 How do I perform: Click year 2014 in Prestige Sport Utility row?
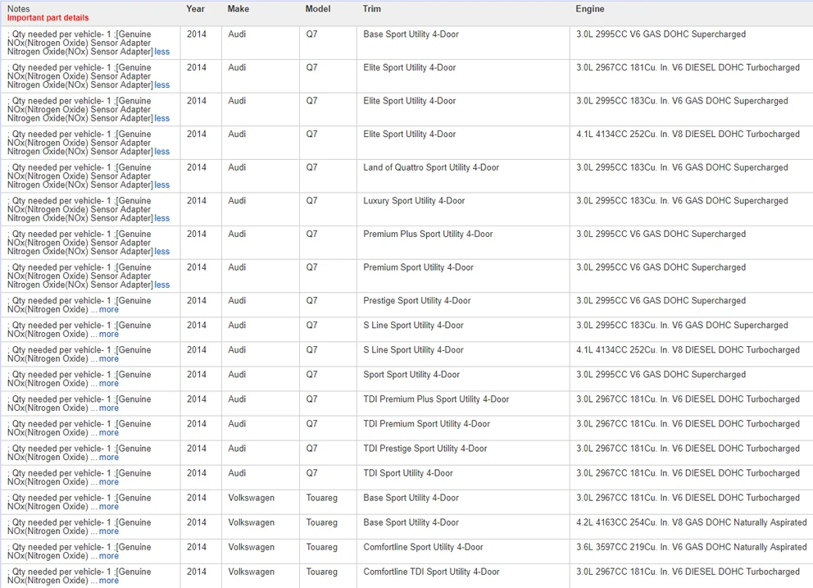(x=197, y=301)
